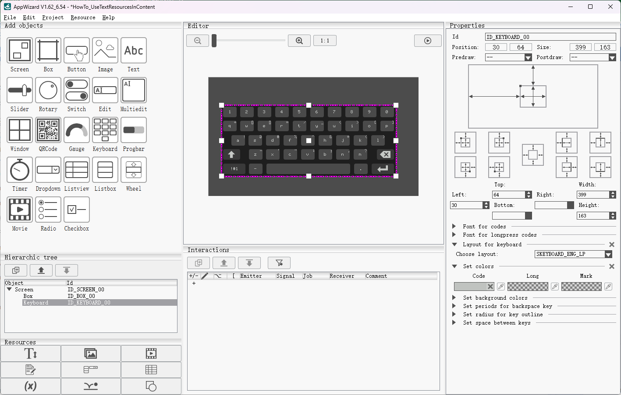
Task: Click the zoom-in magnifier in the Editor toolbar
Action: [x=299, y=40]
